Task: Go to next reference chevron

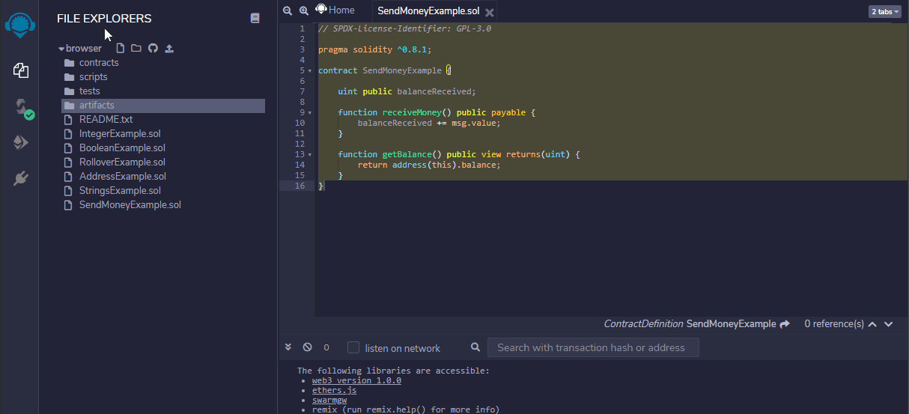Action: tap(889, 324)
